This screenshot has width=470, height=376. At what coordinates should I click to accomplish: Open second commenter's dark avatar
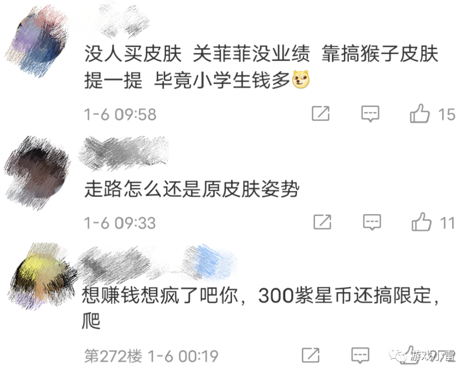pos(38,172)
